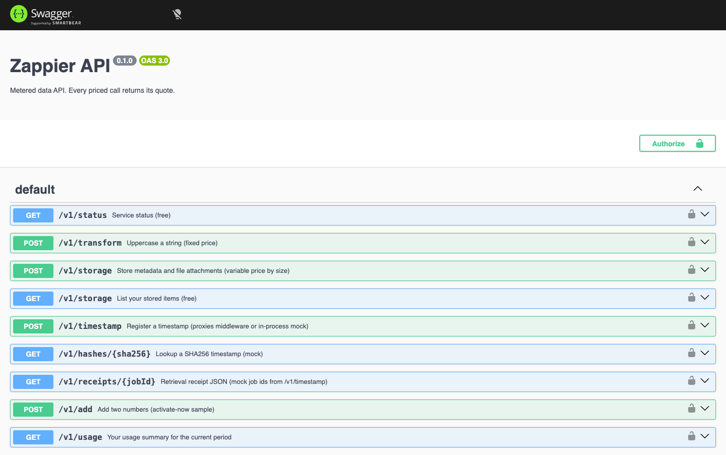Click lock icon for GET /v1/storage
726x455 pixels.
692,297
